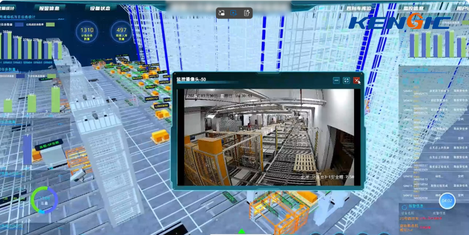This screenshot has height=235, width=469.
Task: Select the SRM11 row in status table
Action: pos(435,186)
